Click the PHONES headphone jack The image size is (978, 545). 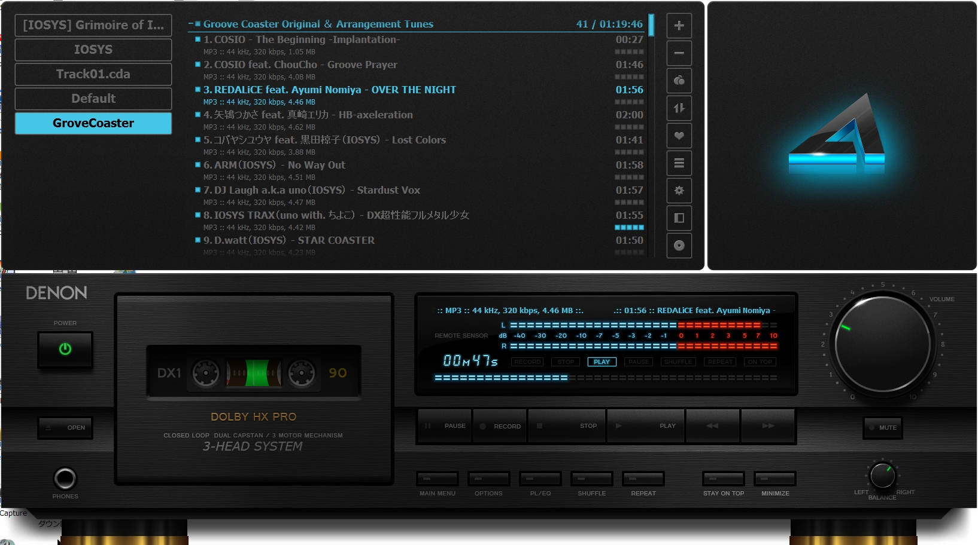(65, 479)
